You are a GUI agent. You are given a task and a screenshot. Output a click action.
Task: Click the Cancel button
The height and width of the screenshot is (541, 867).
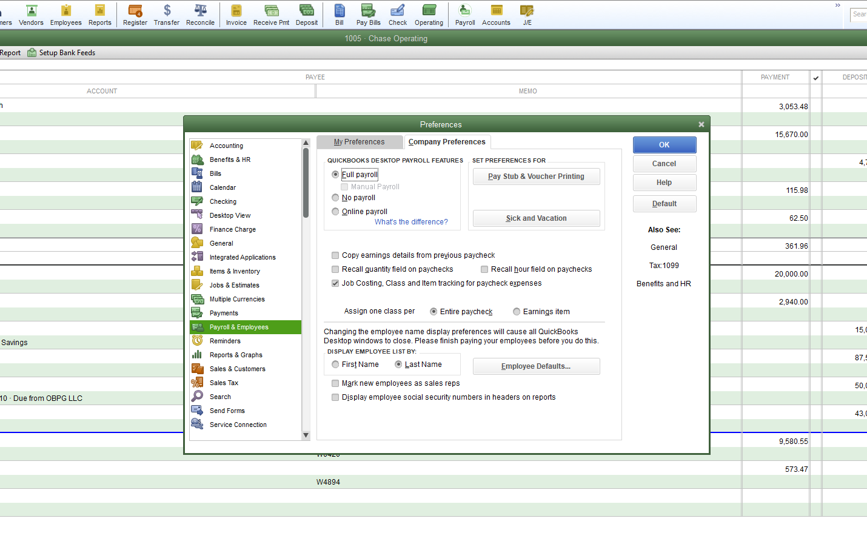[664, 164]
